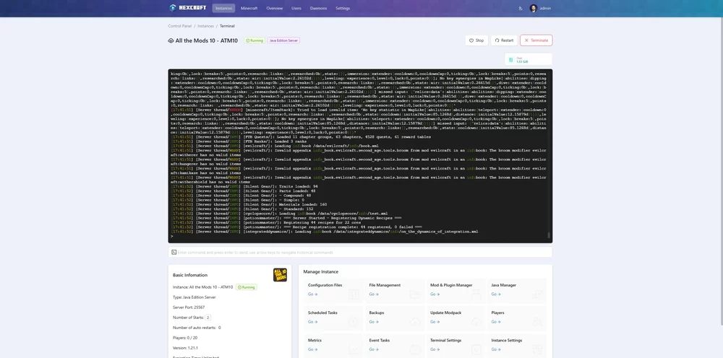The height and width of the screenshot is (358, 723).
Task: Click the Update Modpack cloud icon
Action: (x=476, y=322)
